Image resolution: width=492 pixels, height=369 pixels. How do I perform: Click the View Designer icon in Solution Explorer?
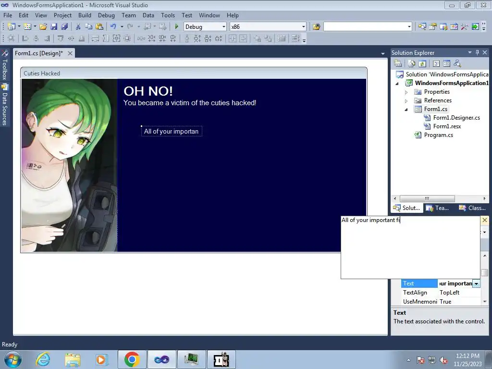point(446,64)
